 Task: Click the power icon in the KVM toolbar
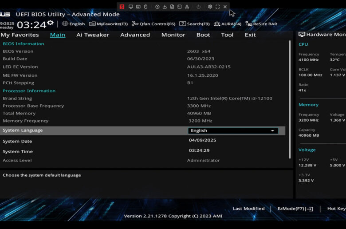click(x=199, y=7)
